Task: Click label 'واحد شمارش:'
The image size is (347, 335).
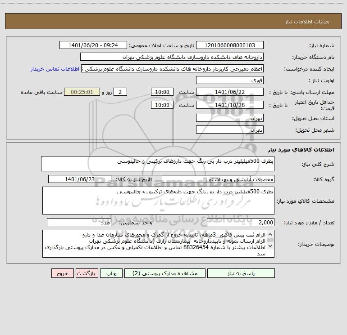Action: coord(136,223)
